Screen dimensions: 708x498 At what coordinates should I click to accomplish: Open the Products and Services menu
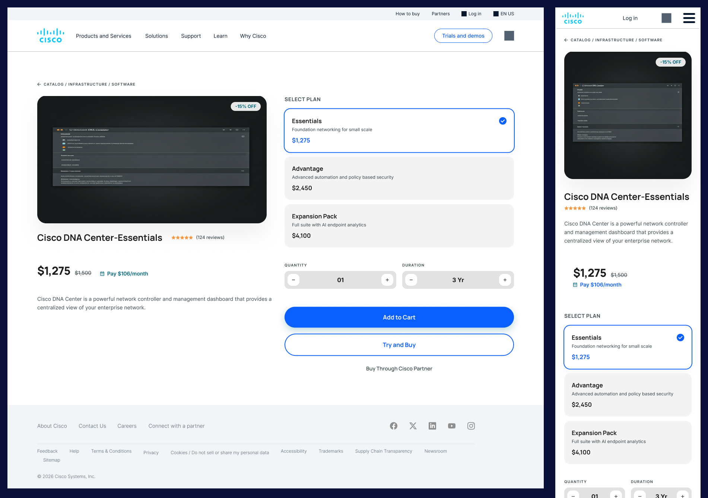click(x=104, y=36)
